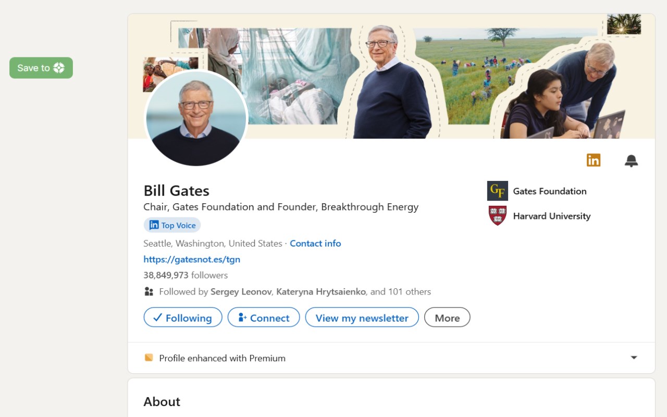This screenshot has width=667, height=417.
Task: Click the Premium badge icon
Action: (149, 358)
